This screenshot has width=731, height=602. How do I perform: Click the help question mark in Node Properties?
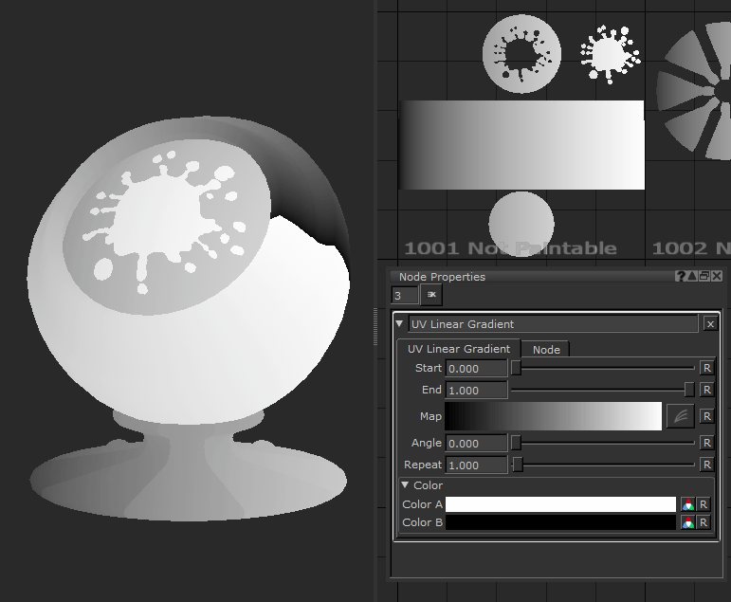pos(681,276)
